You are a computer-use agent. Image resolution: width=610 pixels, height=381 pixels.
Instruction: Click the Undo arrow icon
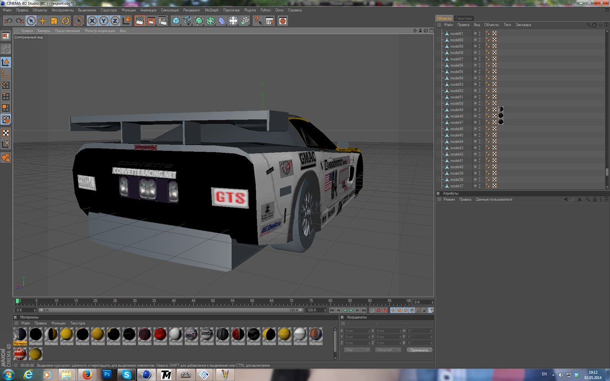(x=8, y=20)
